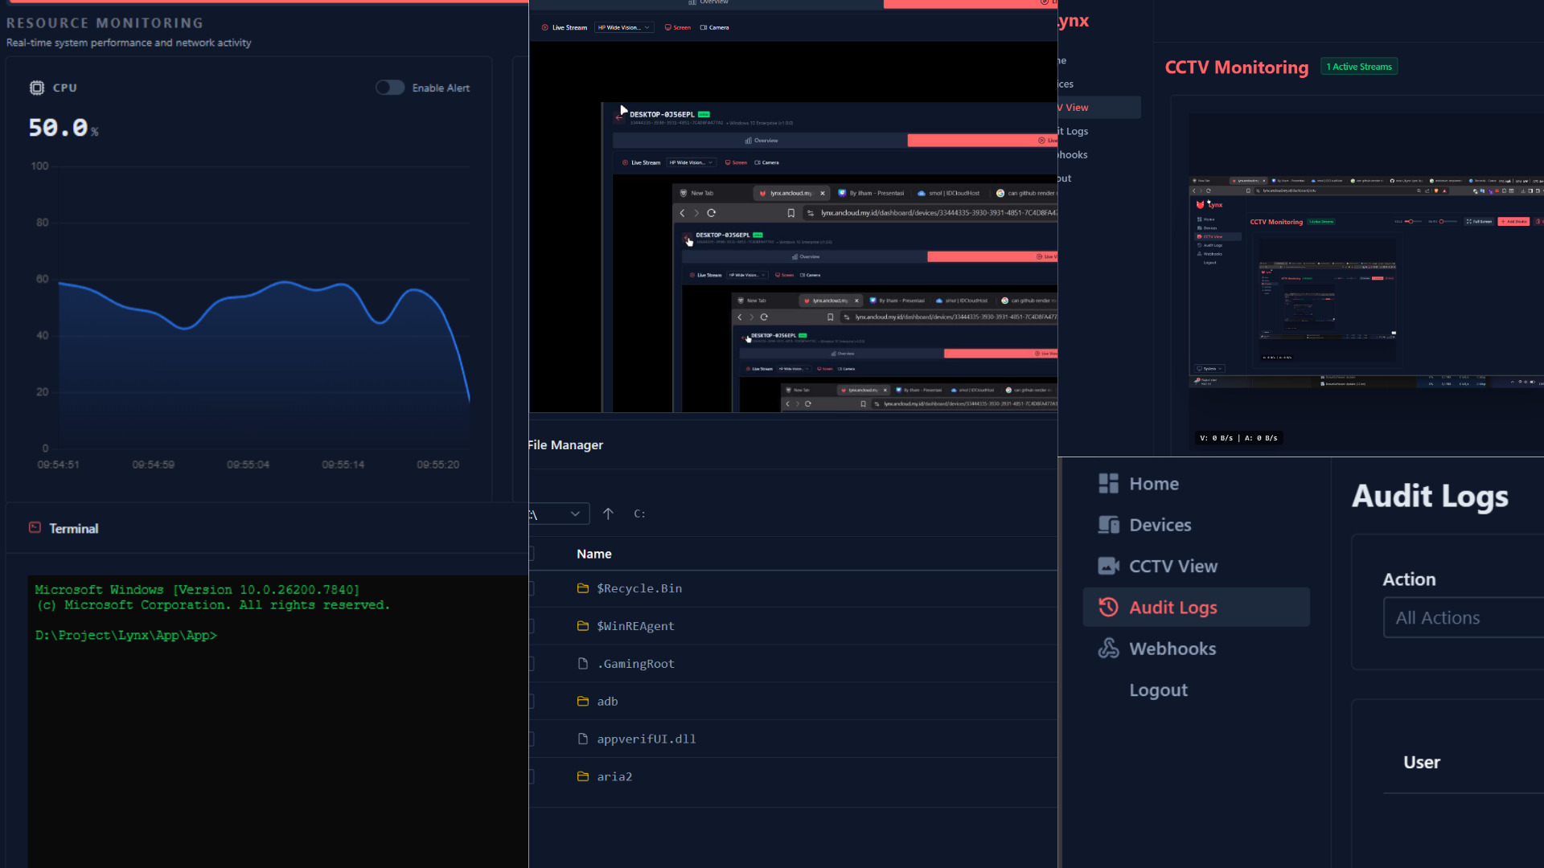Click the File Manager heading
The height and width of the screenshot is (868, 1544).
point(565,444)
